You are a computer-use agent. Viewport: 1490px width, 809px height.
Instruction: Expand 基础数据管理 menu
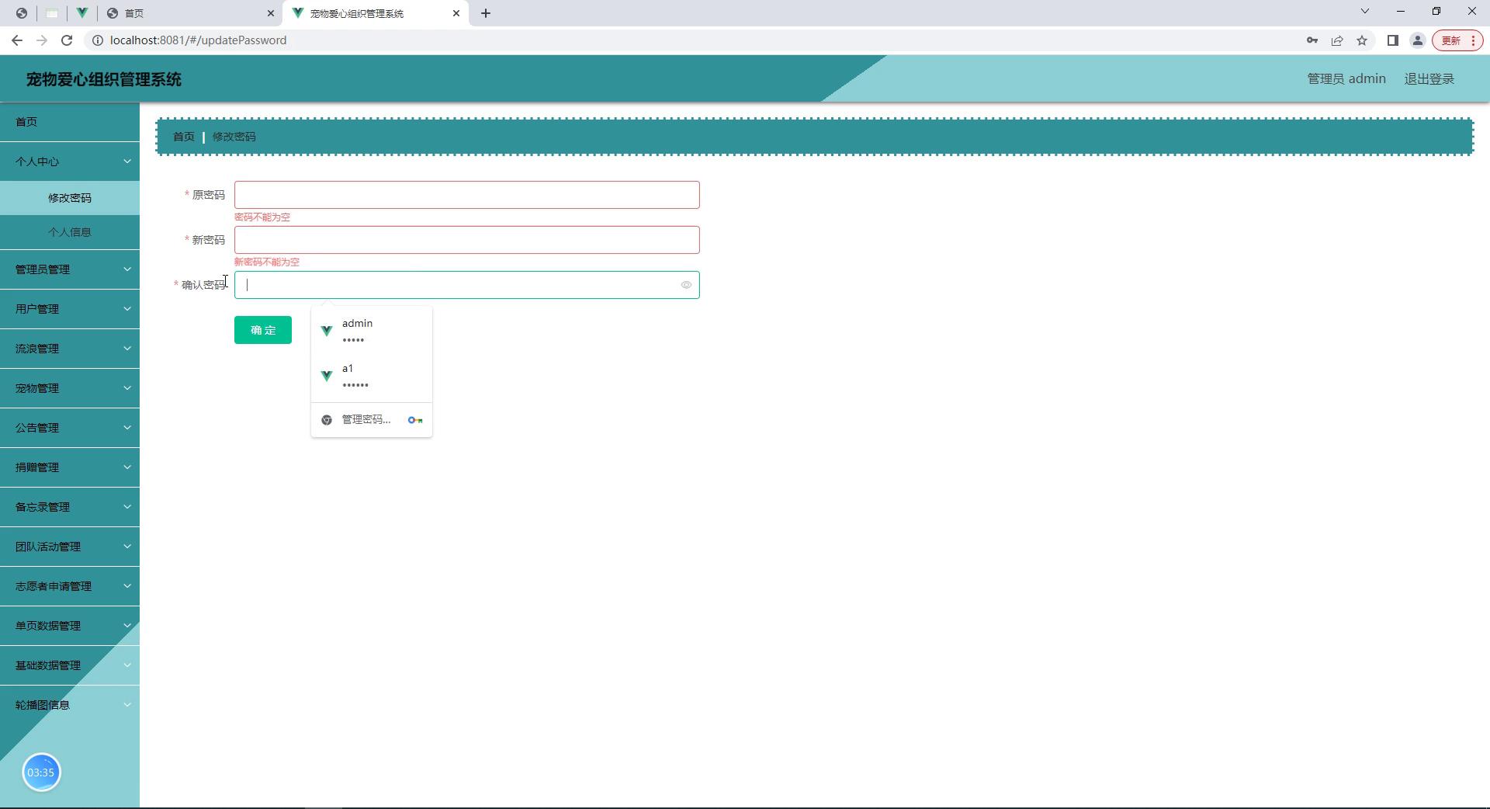click(70, 665)
